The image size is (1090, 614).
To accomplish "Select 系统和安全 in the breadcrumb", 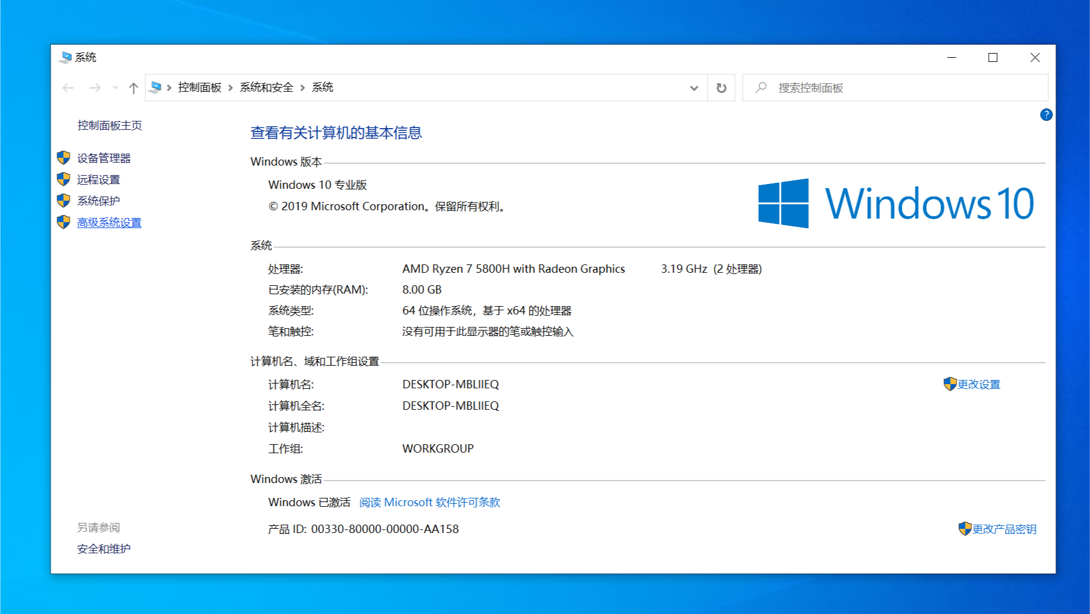I will pos(266,88).
